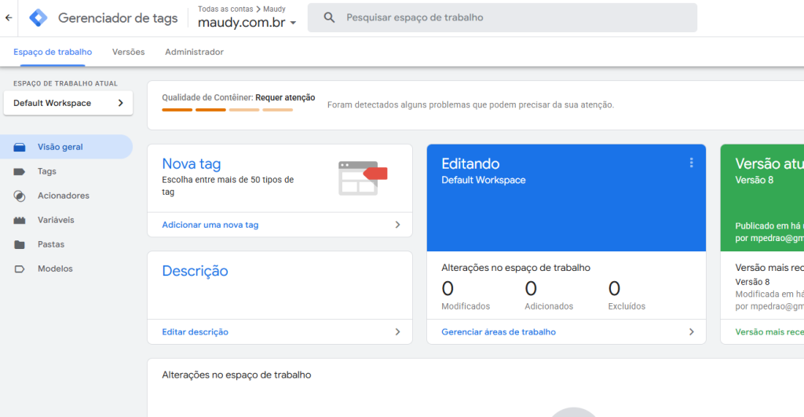804x417 pixels.
Task: Click the Nova tag illustration icon
Action: point(363,178)
